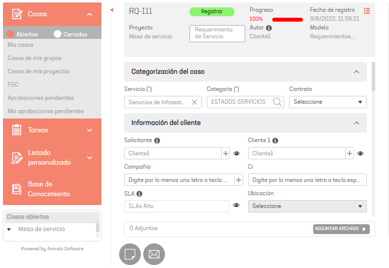Viewport: 389px width, 268px height.
Task: Click the info icon next to SLA
Action: (x=139, y=194)
